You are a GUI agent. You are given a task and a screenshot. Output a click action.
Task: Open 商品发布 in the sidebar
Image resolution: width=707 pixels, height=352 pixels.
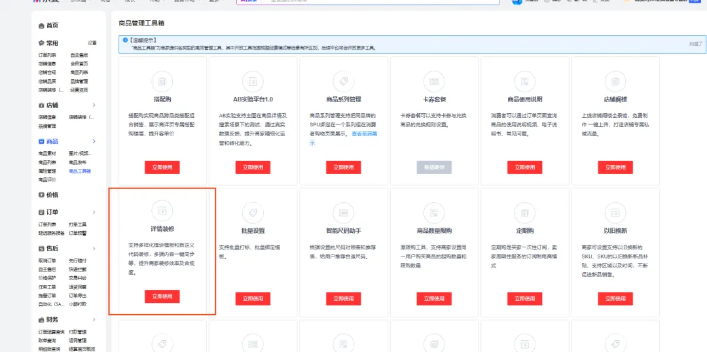point(77,162)
